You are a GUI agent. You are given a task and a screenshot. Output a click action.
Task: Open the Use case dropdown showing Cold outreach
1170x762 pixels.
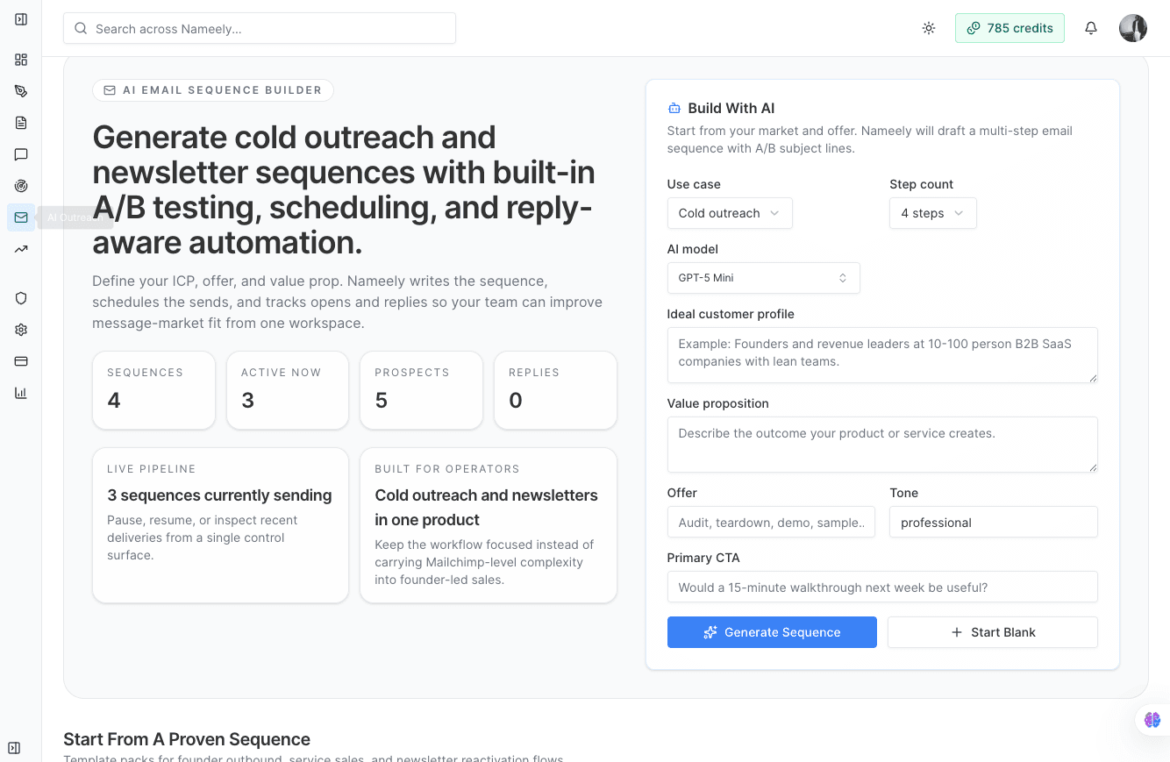tap(729, 213)
